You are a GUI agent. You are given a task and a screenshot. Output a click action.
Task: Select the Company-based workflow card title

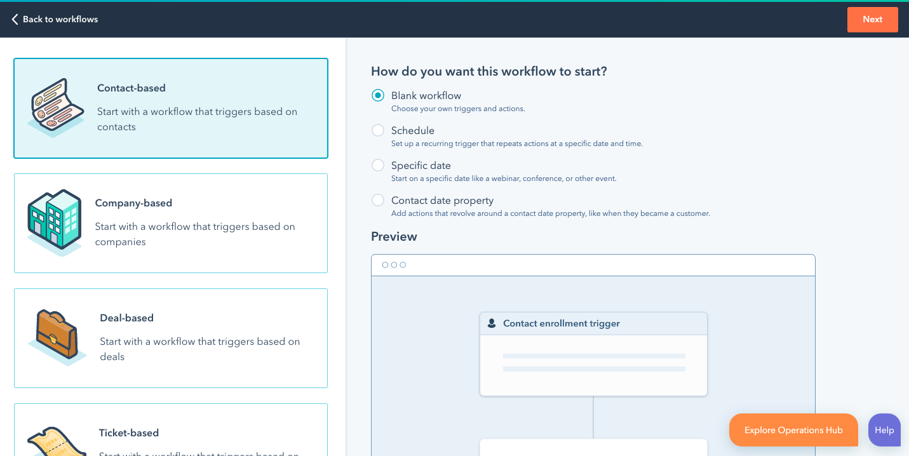133,203
